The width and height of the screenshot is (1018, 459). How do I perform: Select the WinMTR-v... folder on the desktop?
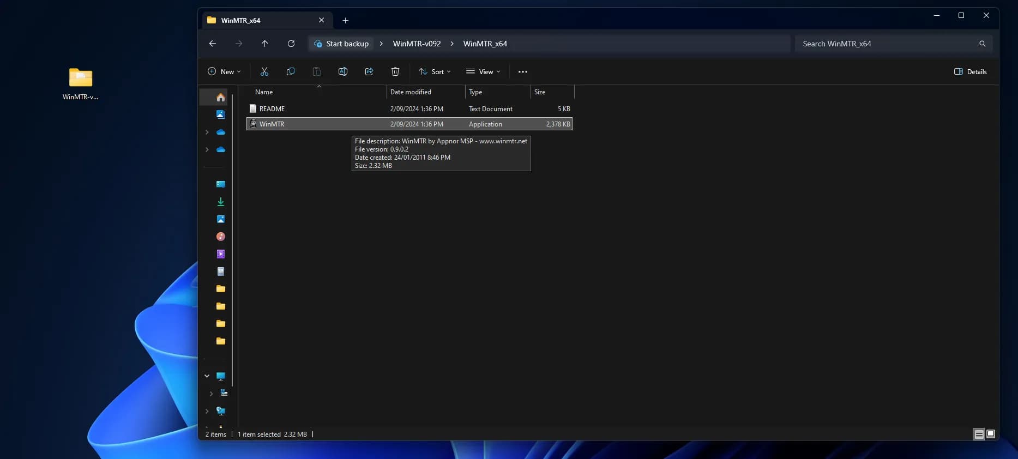[81, 84]
